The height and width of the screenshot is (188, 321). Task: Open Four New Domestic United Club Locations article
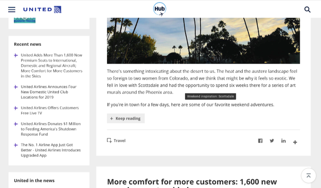48,92
